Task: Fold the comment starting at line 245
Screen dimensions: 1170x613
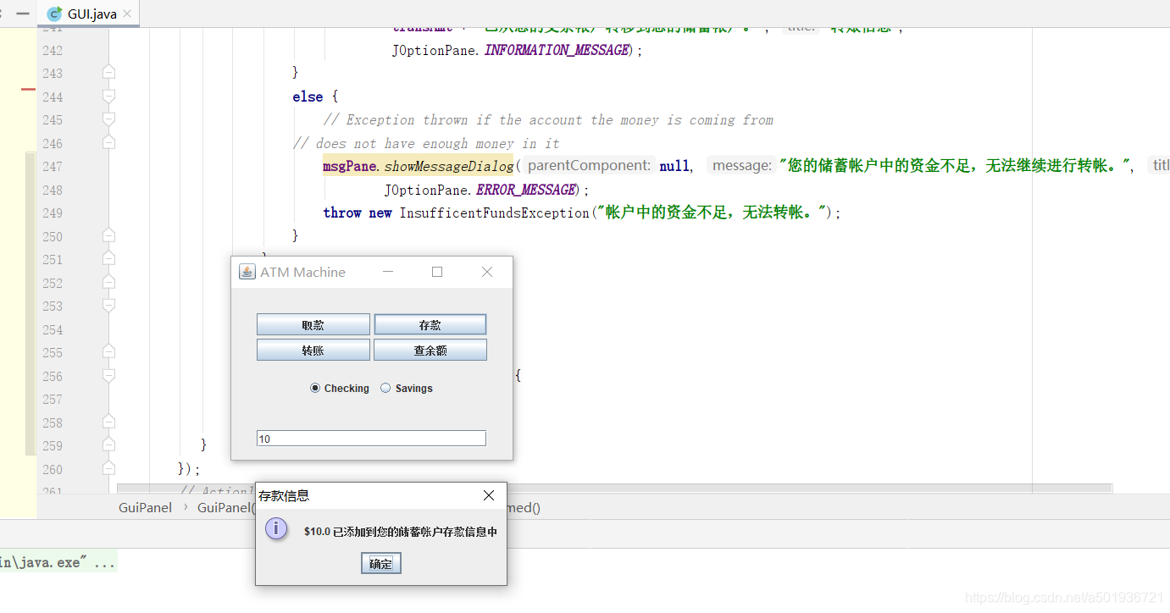Action: [108, 119]
